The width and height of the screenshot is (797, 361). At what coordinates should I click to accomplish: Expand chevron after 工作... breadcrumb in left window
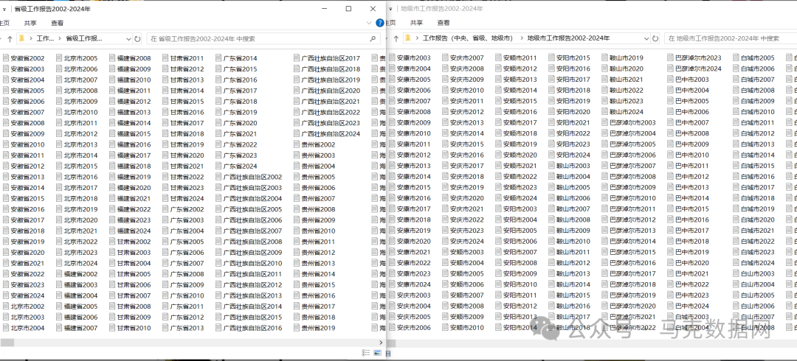coord(61,38)
